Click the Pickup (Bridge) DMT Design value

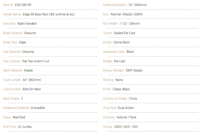point(134,70)
